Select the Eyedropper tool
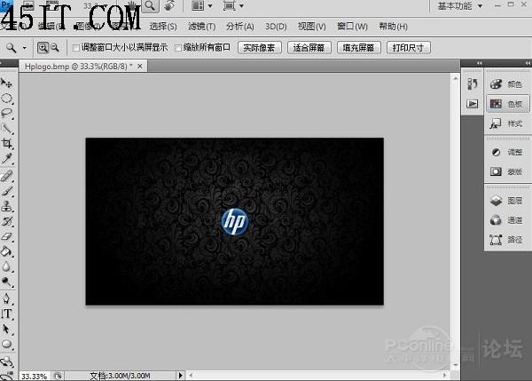 (6, 158)
